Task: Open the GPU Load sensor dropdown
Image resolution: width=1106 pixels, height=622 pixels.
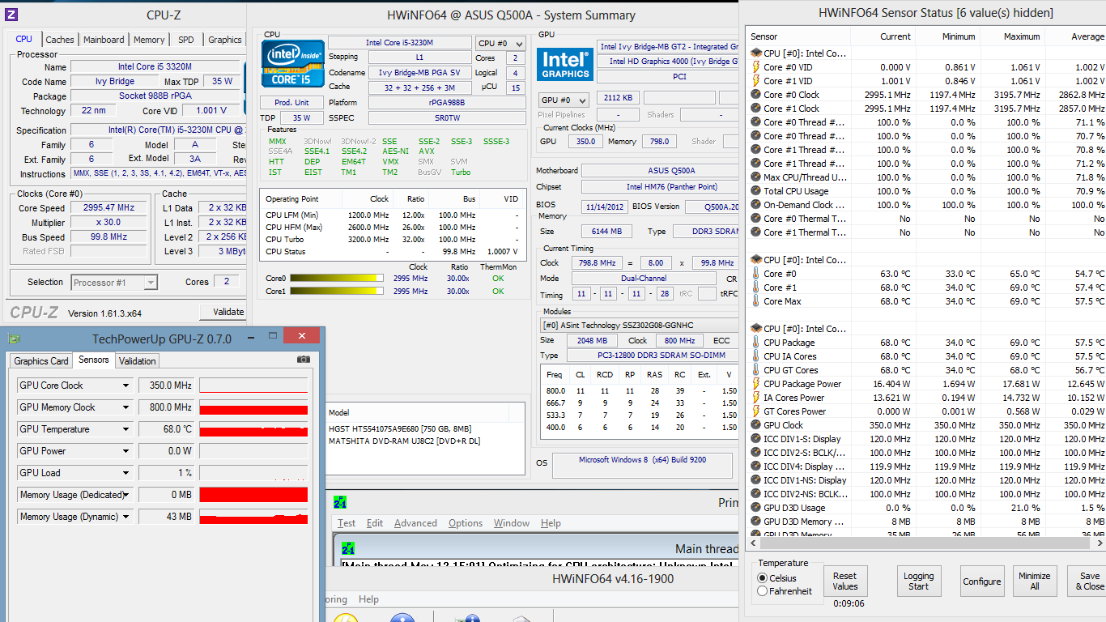Action: click(x=125, y=473)
